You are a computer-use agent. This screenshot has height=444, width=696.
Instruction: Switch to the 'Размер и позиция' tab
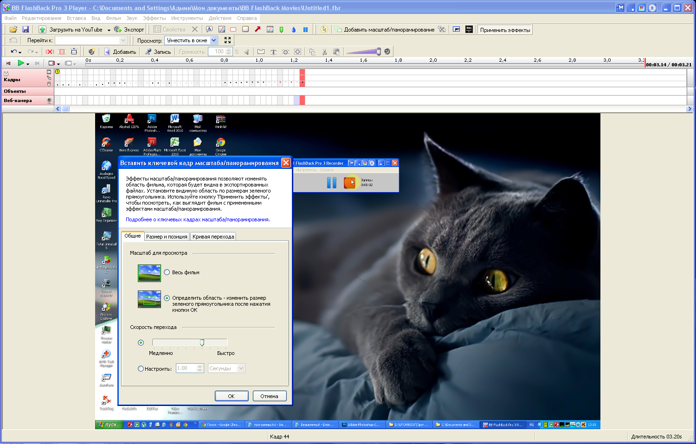(x=167, y=237)
